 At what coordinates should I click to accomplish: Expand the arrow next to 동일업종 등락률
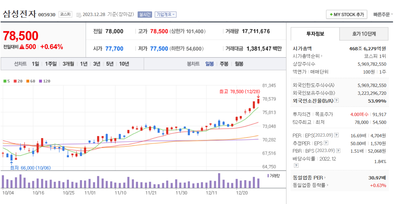(x=328, y=185)
